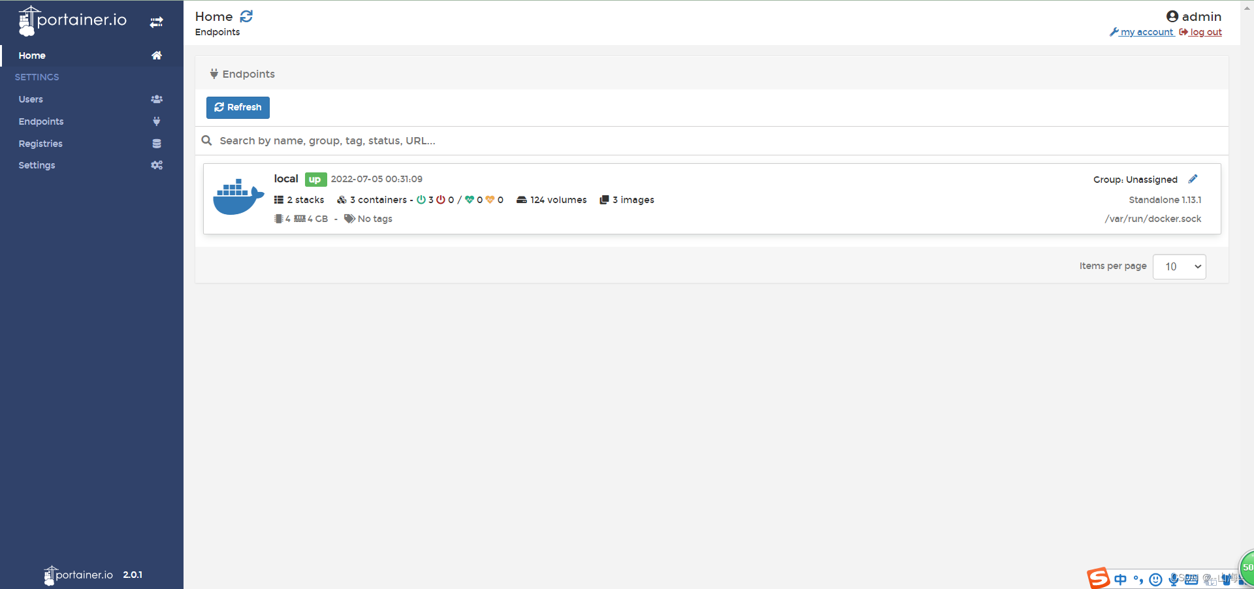1254x589 pixels.
Task: Click the Users group icon in sidebar
Action: [157, 99]
